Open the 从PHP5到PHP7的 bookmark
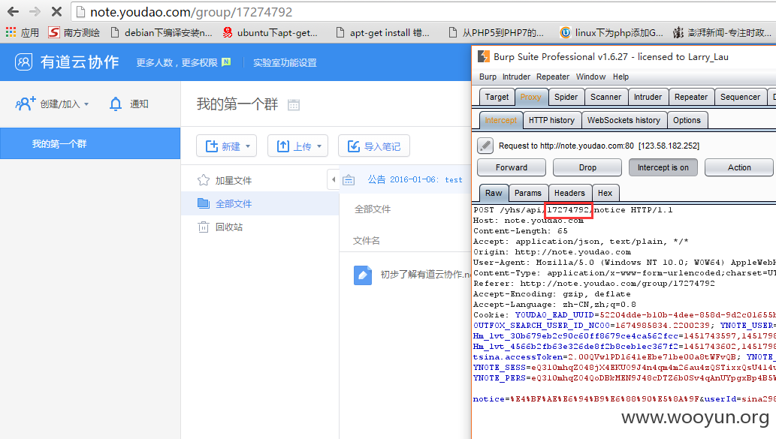This screenshot has width=776, height=439. point(496,32)
